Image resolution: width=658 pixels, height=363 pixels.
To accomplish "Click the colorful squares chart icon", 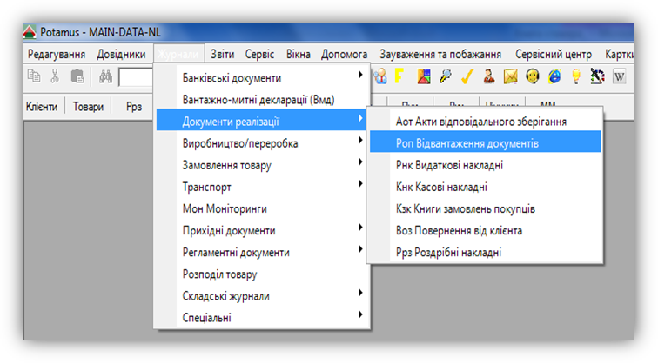I will (x=423, y=76).
